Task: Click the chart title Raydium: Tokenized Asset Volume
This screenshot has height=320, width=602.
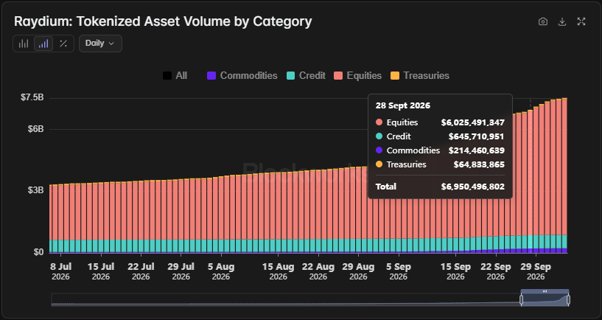Action: 163,21
